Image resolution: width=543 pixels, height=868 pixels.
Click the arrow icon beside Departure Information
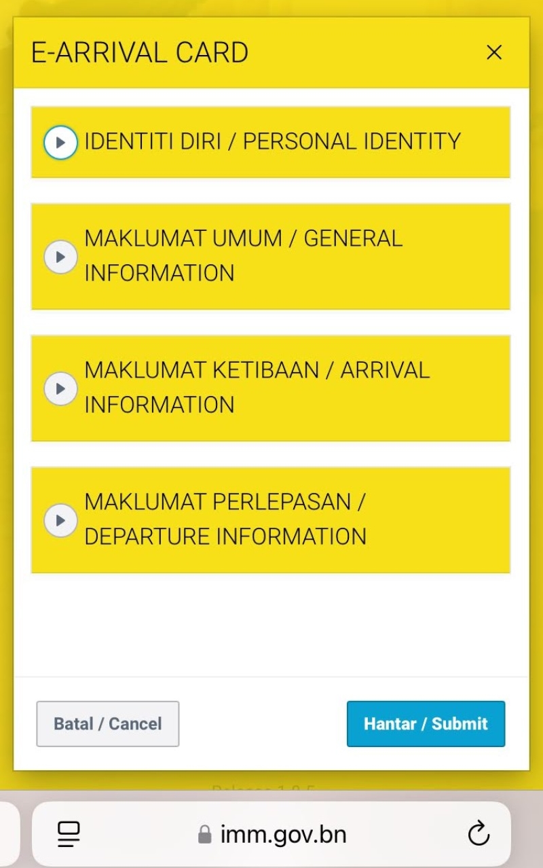pyautogui.click(x=60, y=521)
